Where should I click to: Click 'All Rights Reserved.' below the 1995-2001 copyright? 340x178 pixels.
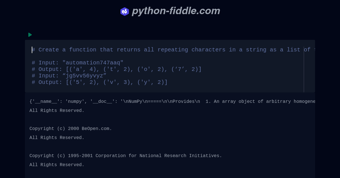click(x=57, y=165)
